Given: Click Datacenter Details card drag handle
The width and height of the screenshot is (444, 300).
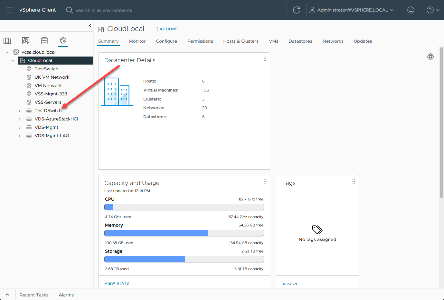Looking at the screenshot, I should coord(265,59).
